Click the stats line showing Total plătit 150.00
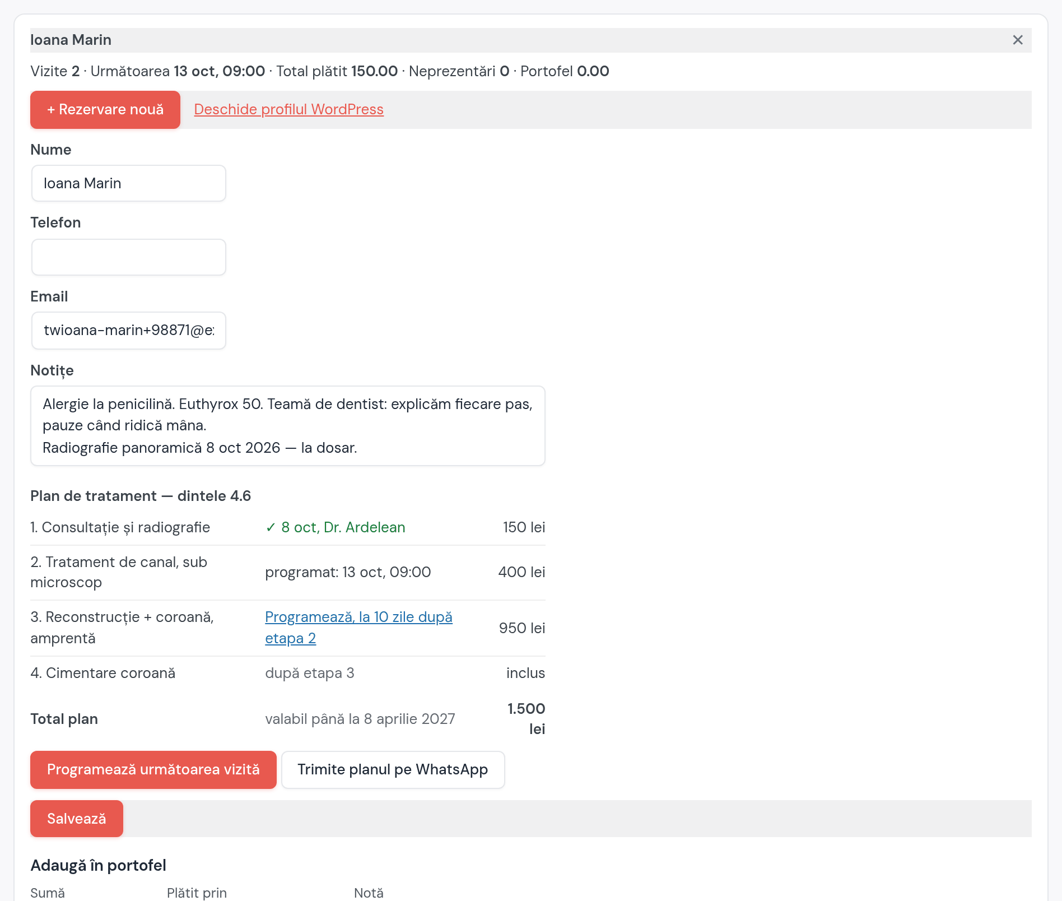Image resolution: width=1062 pixels, height=901 pixels. [320, 71]
